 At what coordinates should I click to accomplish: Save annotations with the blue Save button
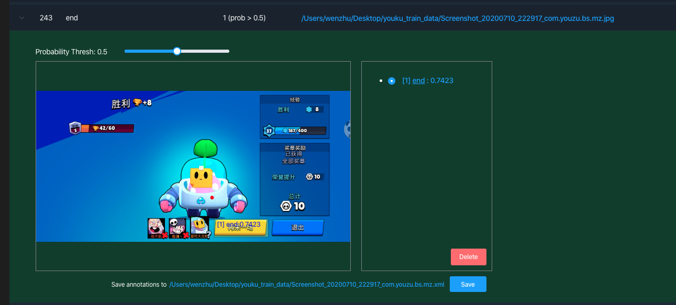468,284
